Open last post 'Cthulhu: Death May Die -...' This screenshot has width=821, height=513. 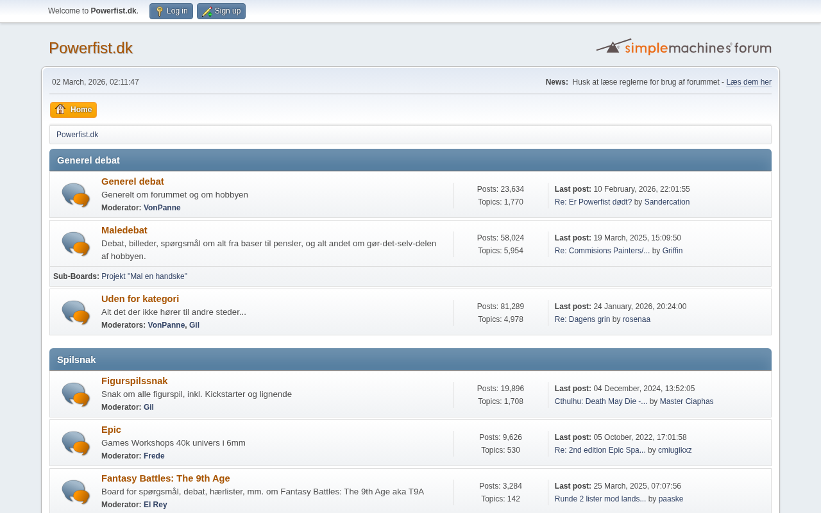point(601,401)
